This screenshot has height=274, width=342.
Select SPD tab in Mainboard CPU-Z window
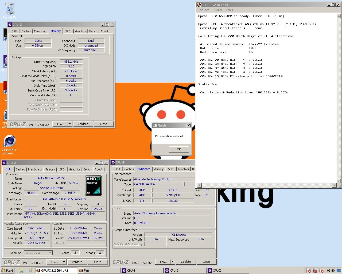171,169
